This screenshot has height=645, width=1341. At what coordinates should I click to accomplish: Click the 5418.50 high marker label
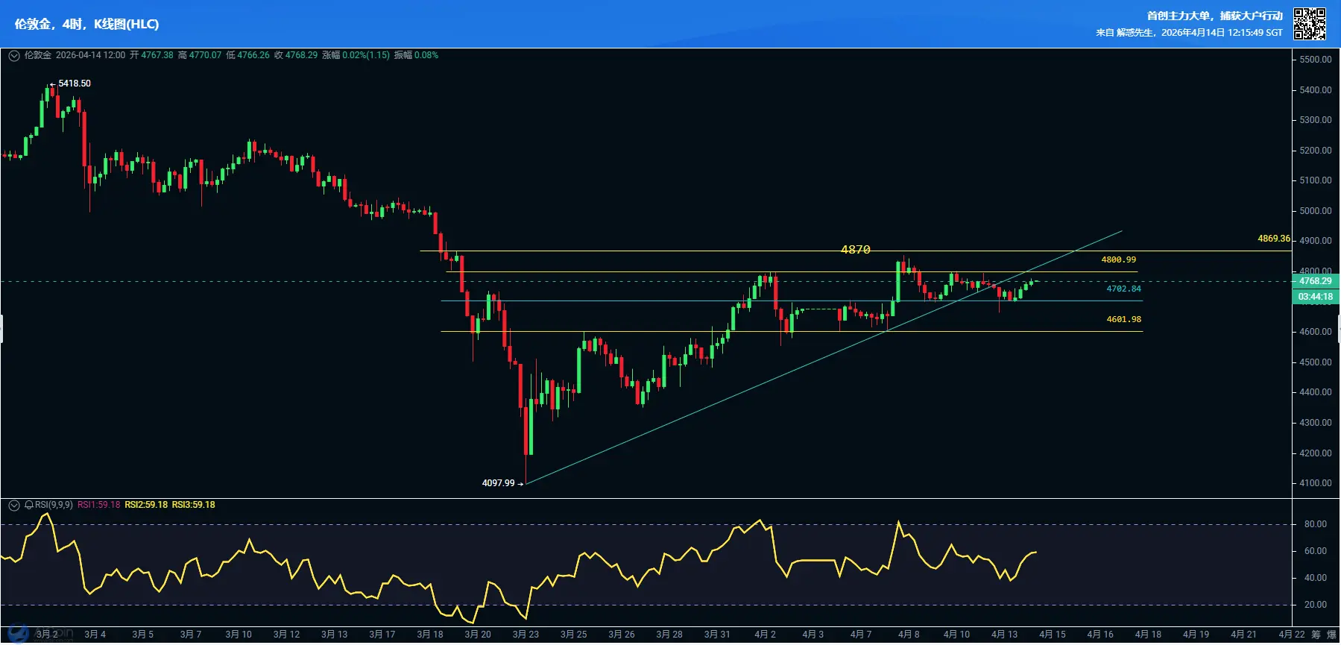tap(75, 84)
